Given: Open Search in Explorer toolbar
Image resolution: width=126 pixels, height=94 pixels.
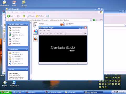Looking at the screenshot, I should pyautogui.click(x=31, y=16).
